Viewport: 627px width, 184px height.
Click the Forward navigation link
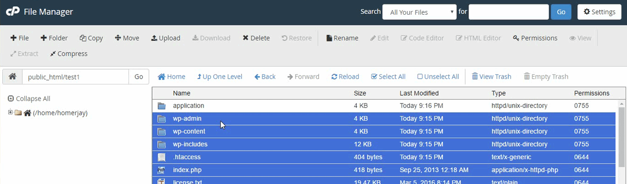point(303,77)
